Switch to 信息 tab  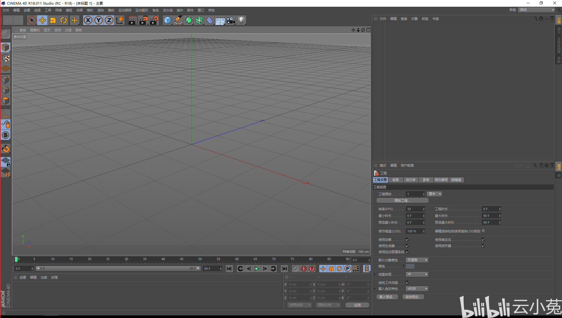click(396, 180)
